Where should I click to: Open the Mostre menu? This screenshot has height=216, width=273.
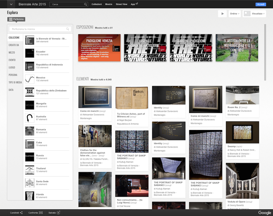[x=109, y=4]
